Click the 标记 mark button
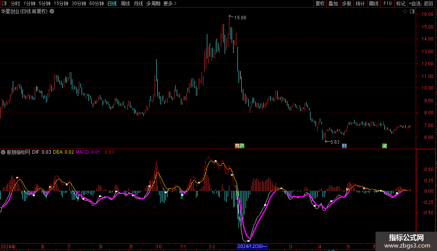 pyautogui.click(x=401, y=3)
